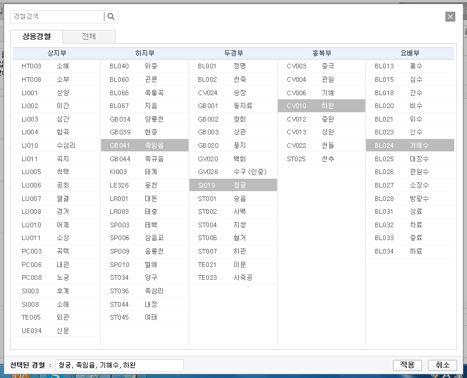The height and width of the screenshot is (378, 467).
Task: Focus the 경혈검색 search field
Action: (x=57, y=17)
